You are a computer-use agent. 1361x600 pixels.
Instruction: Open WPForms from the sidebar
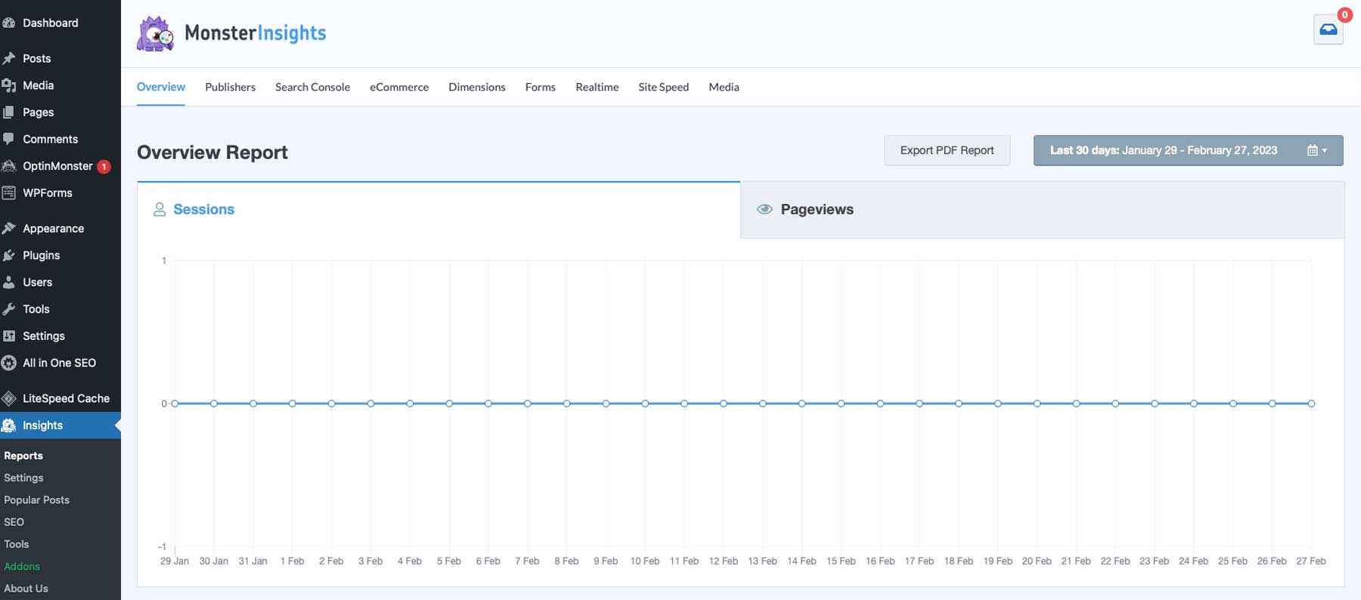click(x=47, y=193)
